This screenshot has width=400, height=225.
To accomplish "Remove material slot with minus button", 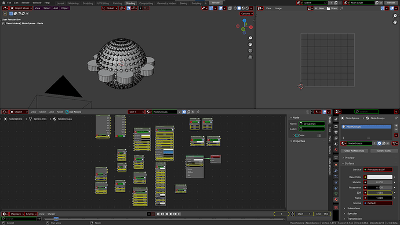I will (396, 130).
